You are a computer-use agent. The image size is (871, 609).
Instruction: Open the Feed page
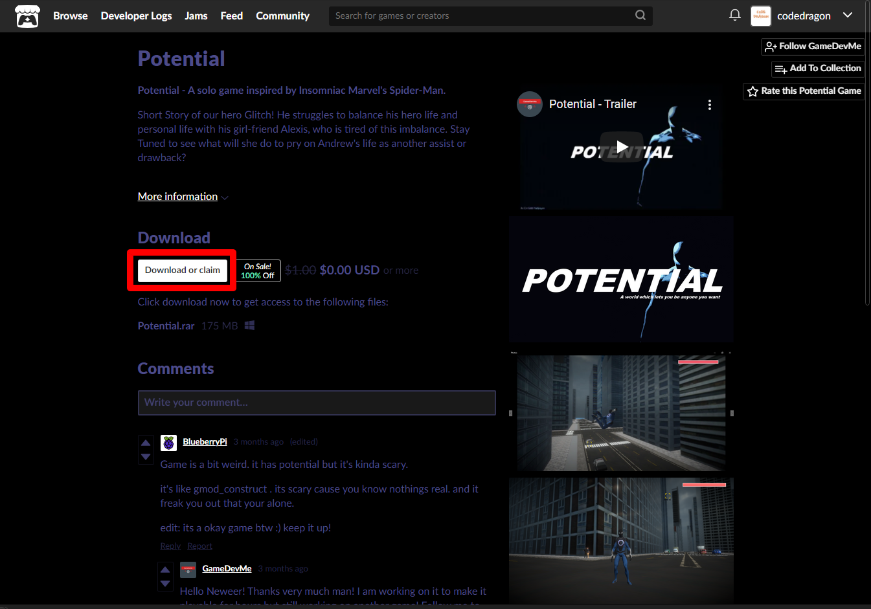click(x=231, y=16)
